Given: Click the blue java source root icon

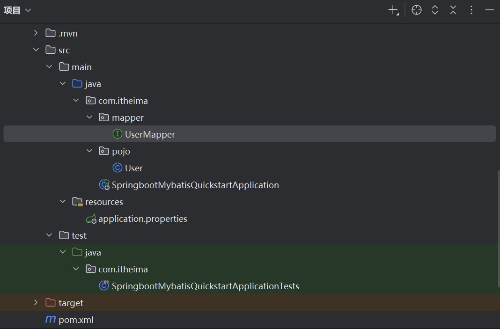Looking at the screenshot, I should coord(77,83).
